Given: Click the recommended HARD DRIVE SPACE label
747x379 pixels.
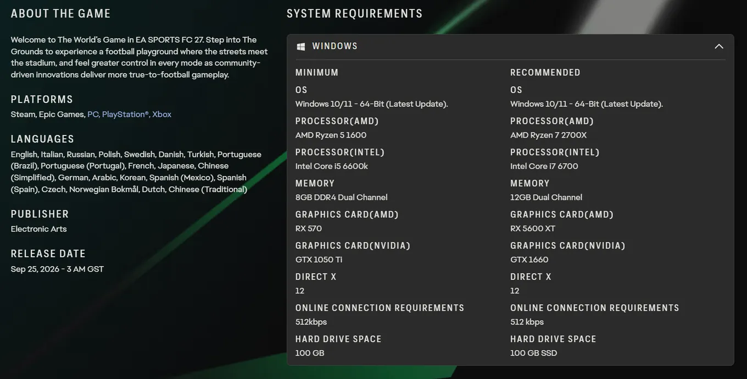Looking at the screenshot, I should pos(553,340).
